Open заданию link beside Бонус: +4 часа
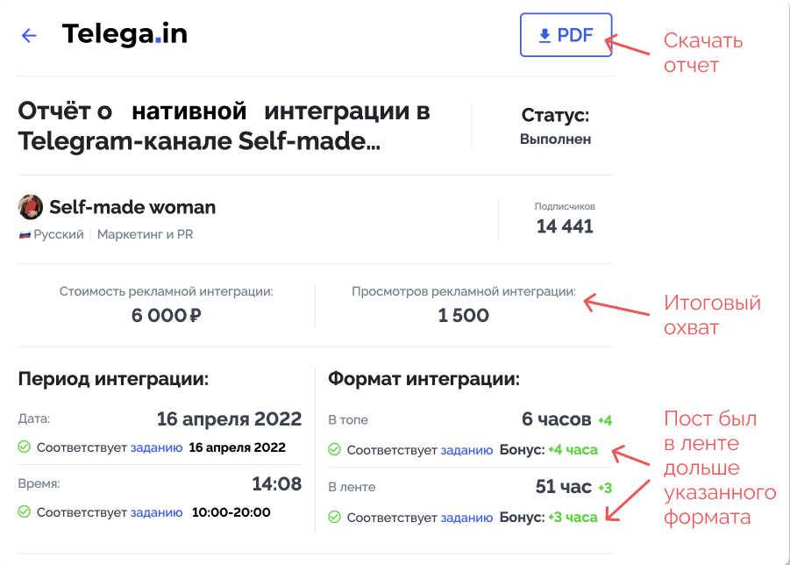 pos(466,450)
